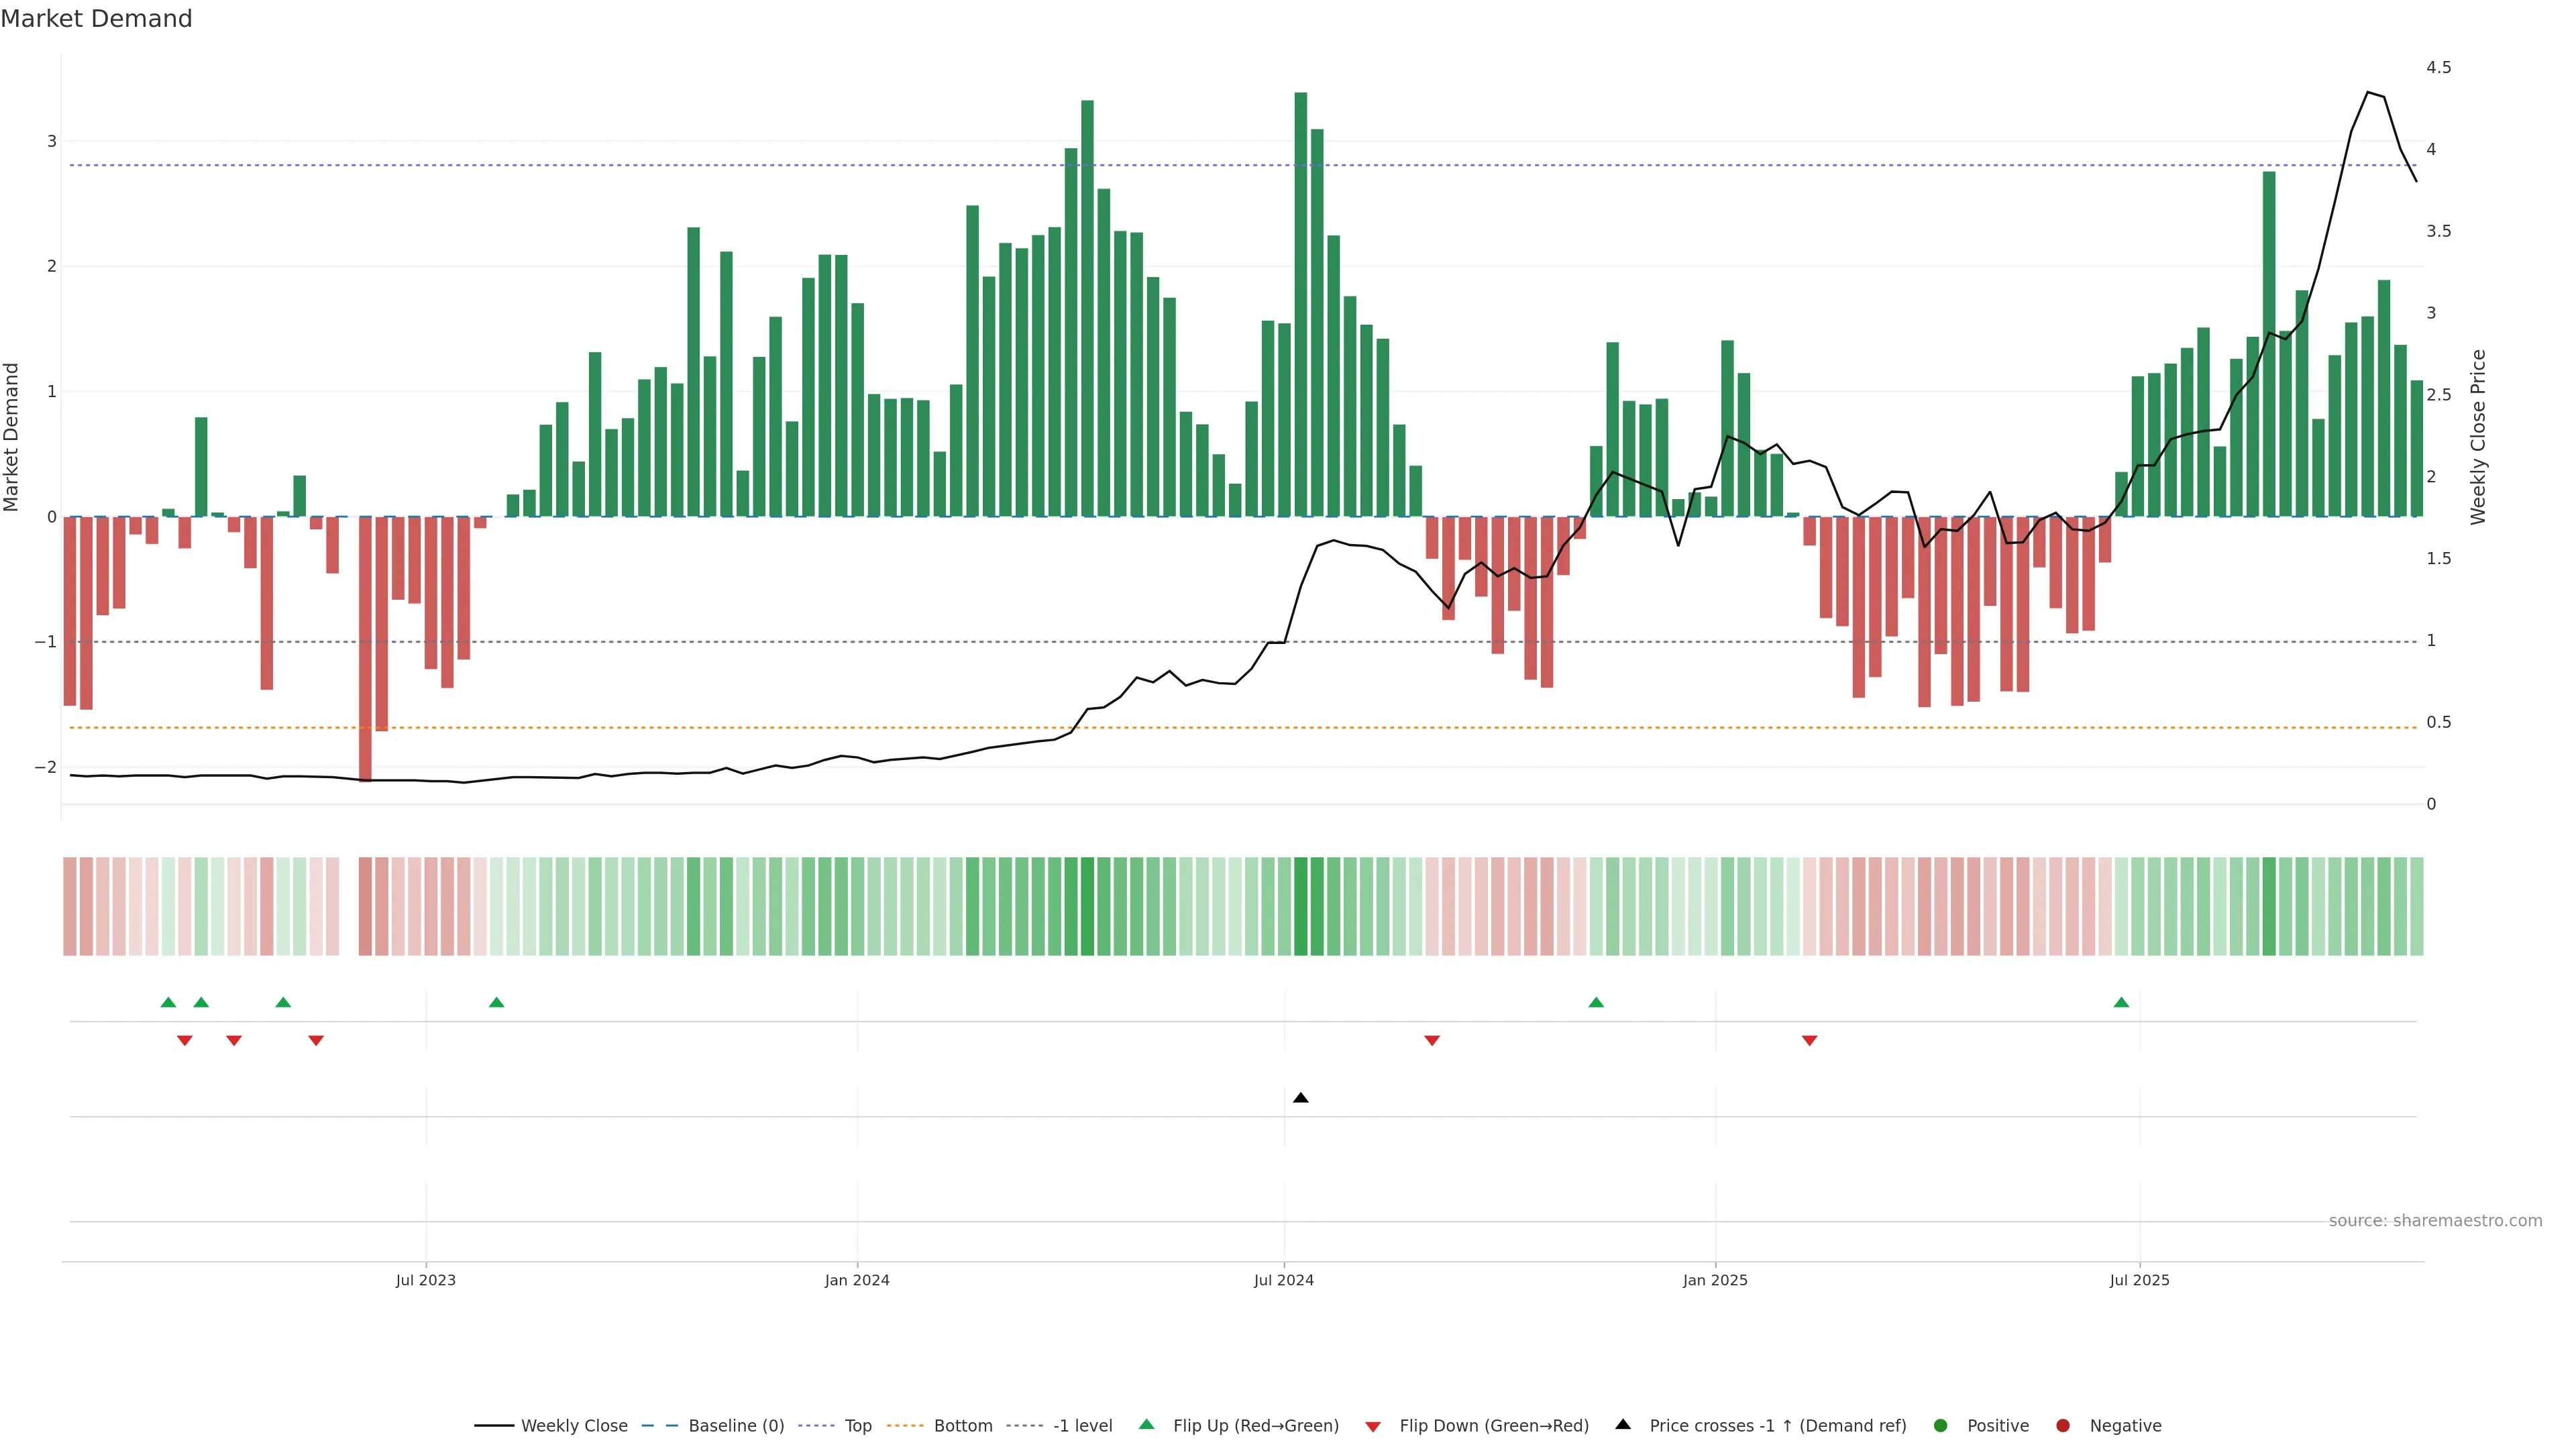Click the Negative red legend dot
Image resolution: width=2576 pixels, height=1449 pixels.
coord(2063,1426)
